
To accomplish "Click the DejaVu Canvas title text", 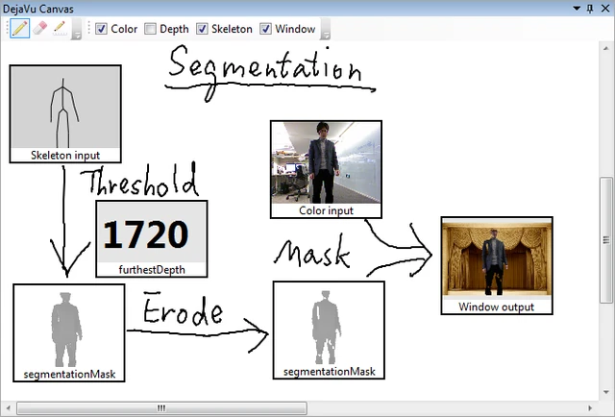I will click(38, 9).
